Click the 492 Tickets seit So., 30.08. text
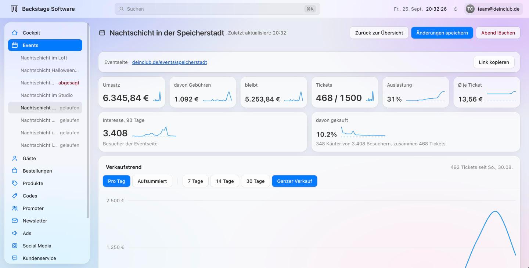 click(482, 167)
